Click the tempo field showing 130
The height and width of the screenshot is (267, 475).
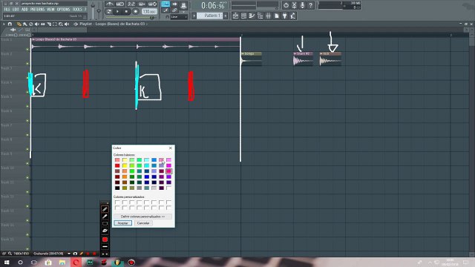coord(149,12)
